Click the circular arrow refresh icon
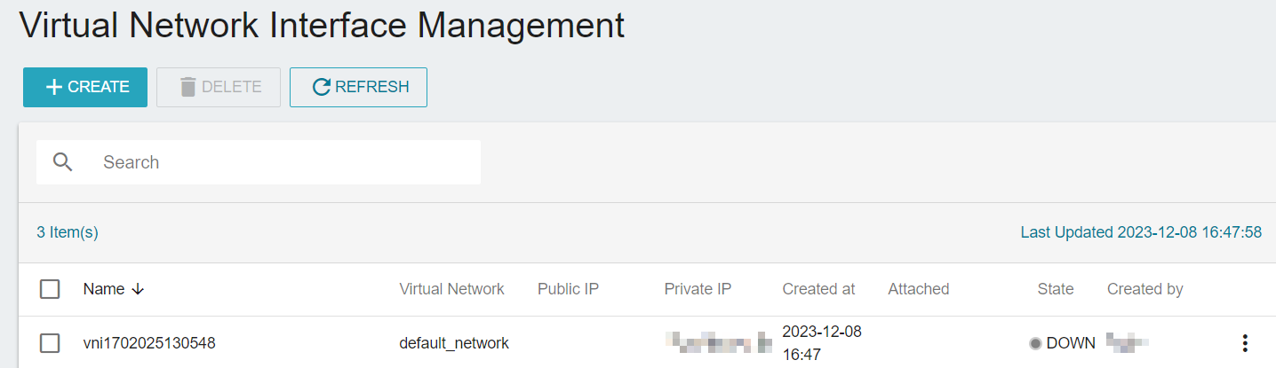1276x368 pixels. (x=322, y=87)
